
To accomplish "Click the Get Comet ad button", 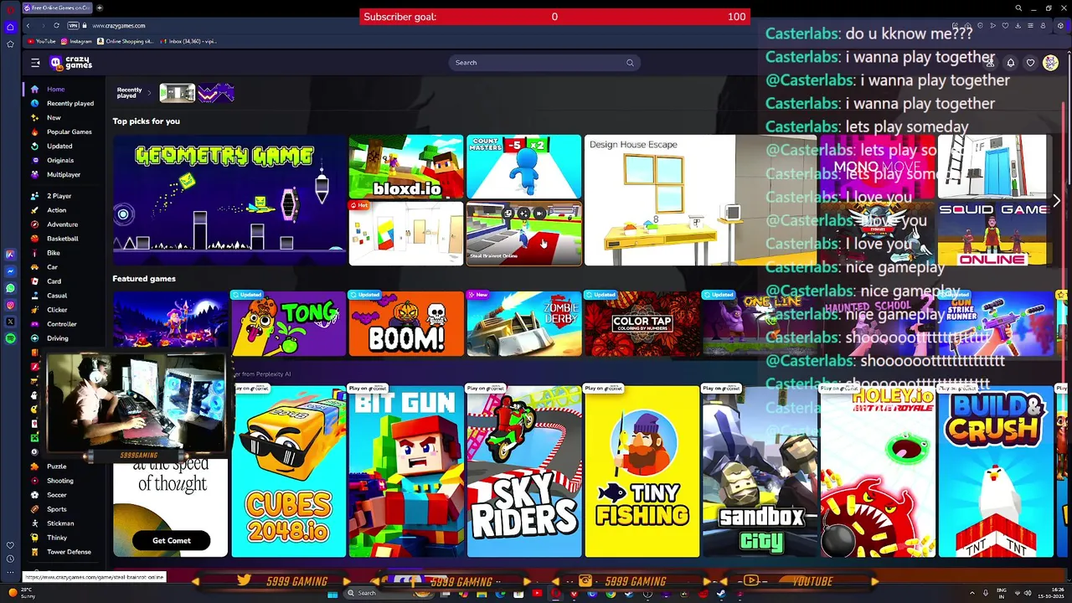I will [171, 540].
